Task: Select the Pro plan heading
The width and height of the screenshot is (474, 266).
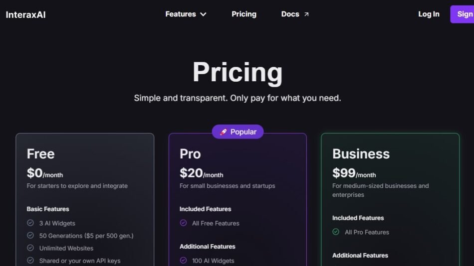Action: pyautogui.click(x=190, y=154)
